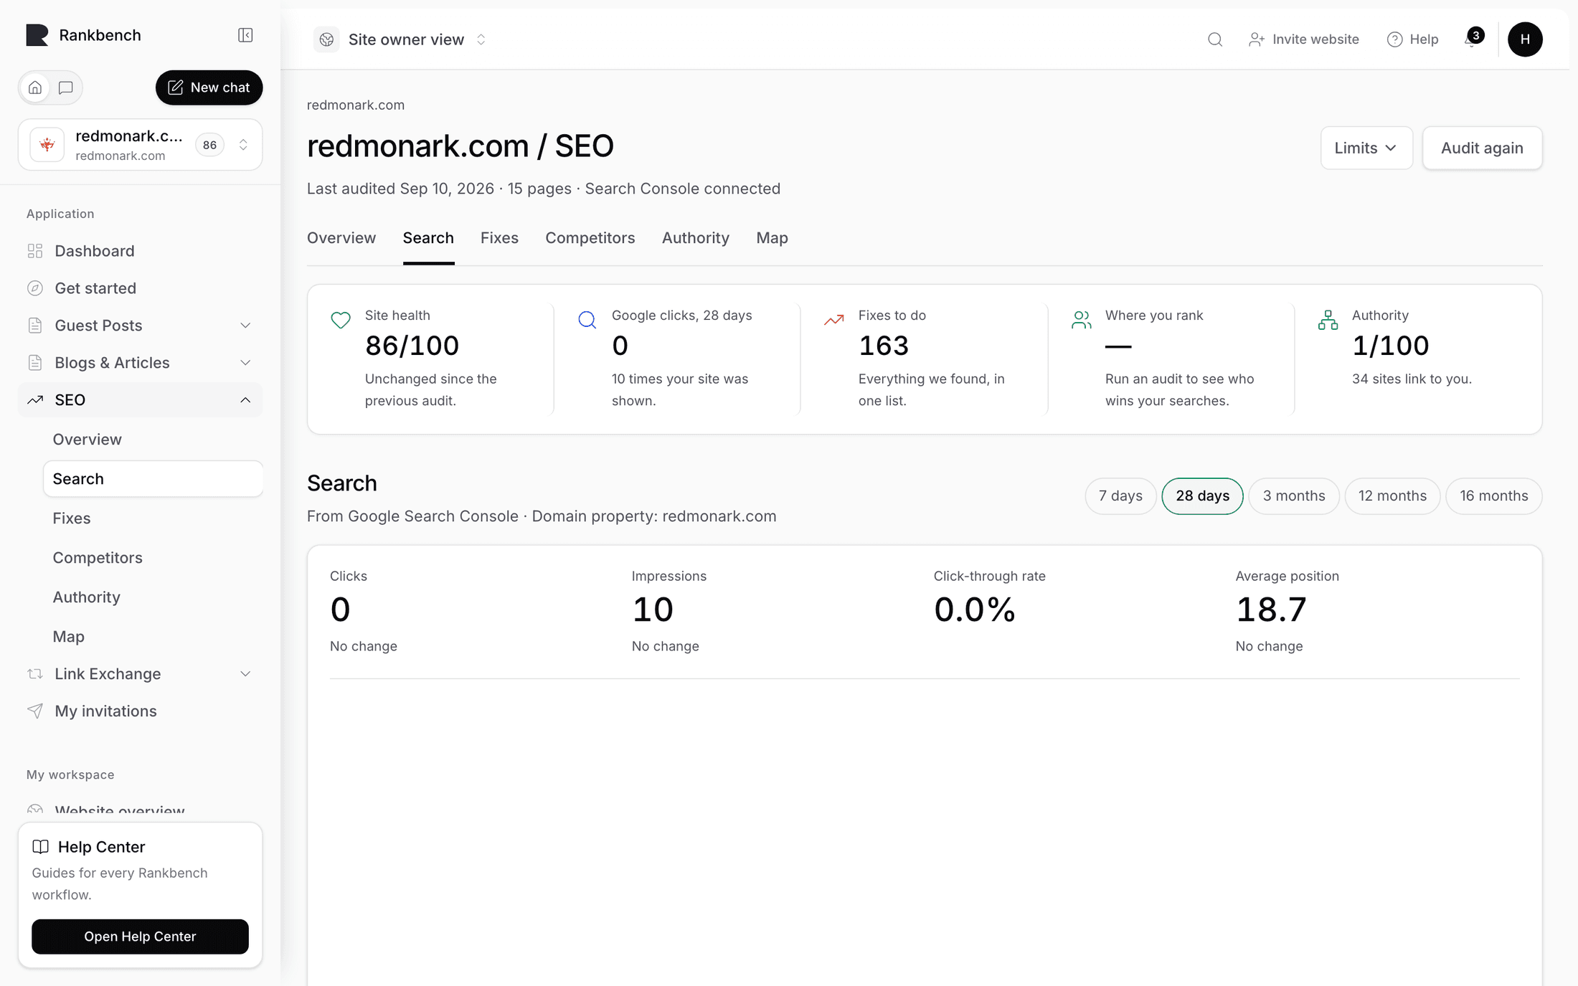The image size is (1578, 986).
Task: Switch to the Competitors tab
Action: coord(590,238)
